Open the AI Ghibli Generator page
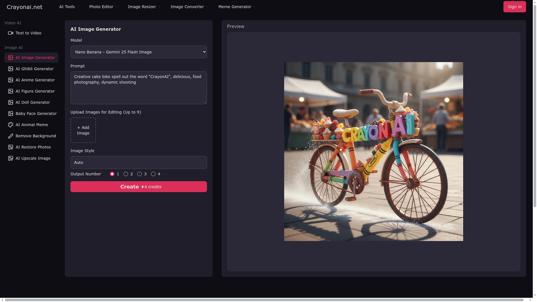This screenshot has width=537, height=302. 31,69
